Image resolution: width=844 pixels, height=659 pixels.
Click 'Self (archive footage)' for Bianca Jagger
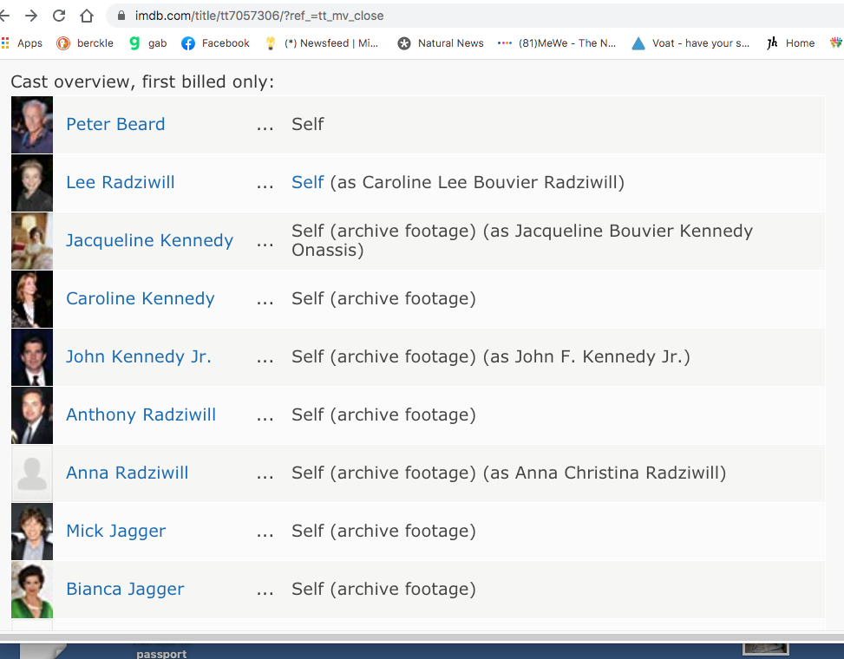[x=383, y=589]
